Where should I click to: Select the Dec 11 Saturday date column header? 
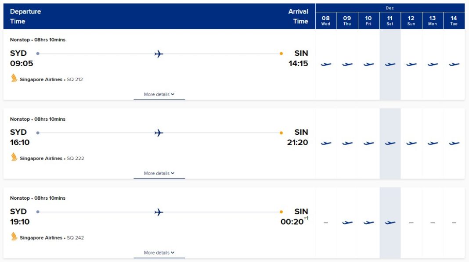click(390, 20)
